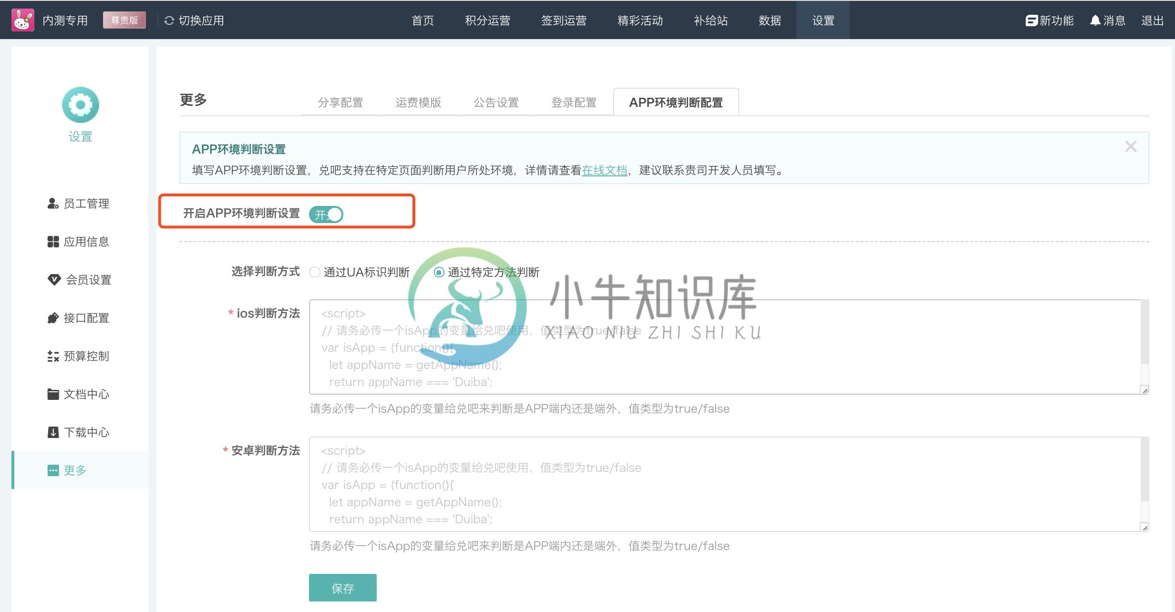Select 更多 in sidebar
Viewport: 1175px width, 612px height.
coord(80,470)
